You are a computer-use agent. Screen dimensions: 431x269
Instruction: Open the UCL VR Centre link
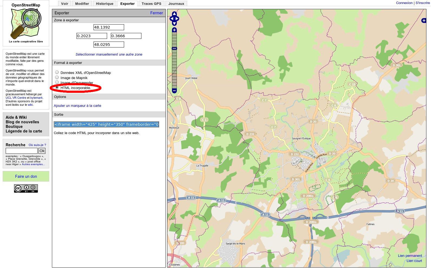16,98
